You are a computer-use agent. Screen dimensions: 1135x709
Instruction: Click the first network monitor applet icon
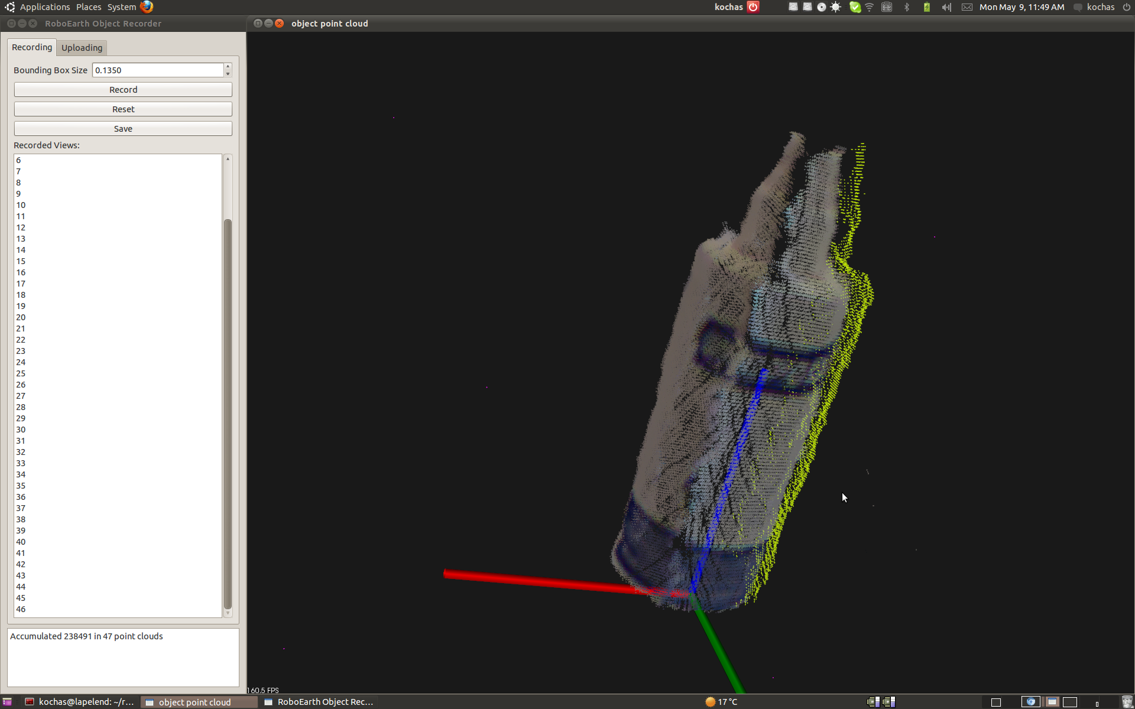(x=873, y=702)
